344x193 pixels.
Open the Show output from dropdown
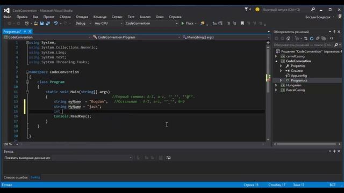[x=92, y=158]
